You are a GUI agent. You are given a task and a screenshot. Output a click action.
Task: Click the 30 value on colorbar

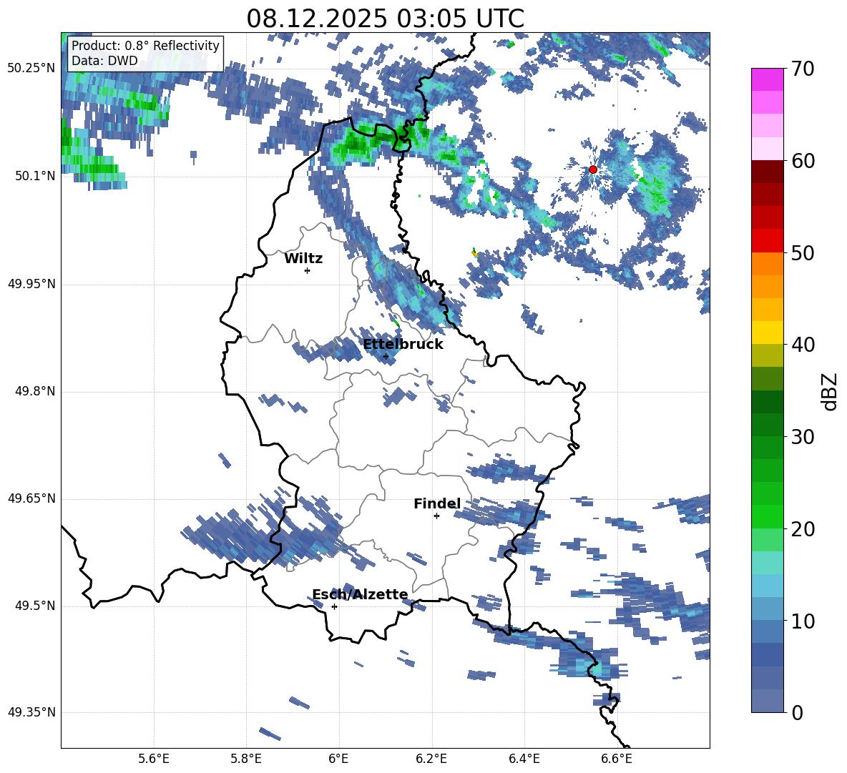tap(803, 437)
